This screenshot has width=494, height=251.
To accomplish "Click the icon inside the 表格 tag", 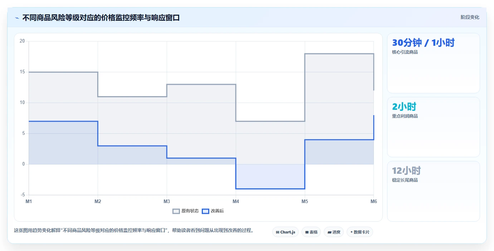I will pos(307,232).
